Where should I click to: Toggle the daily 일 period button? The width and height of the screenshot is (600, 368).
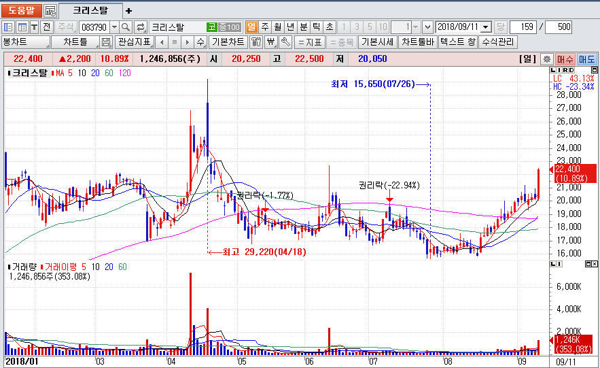tap(251, 27)
